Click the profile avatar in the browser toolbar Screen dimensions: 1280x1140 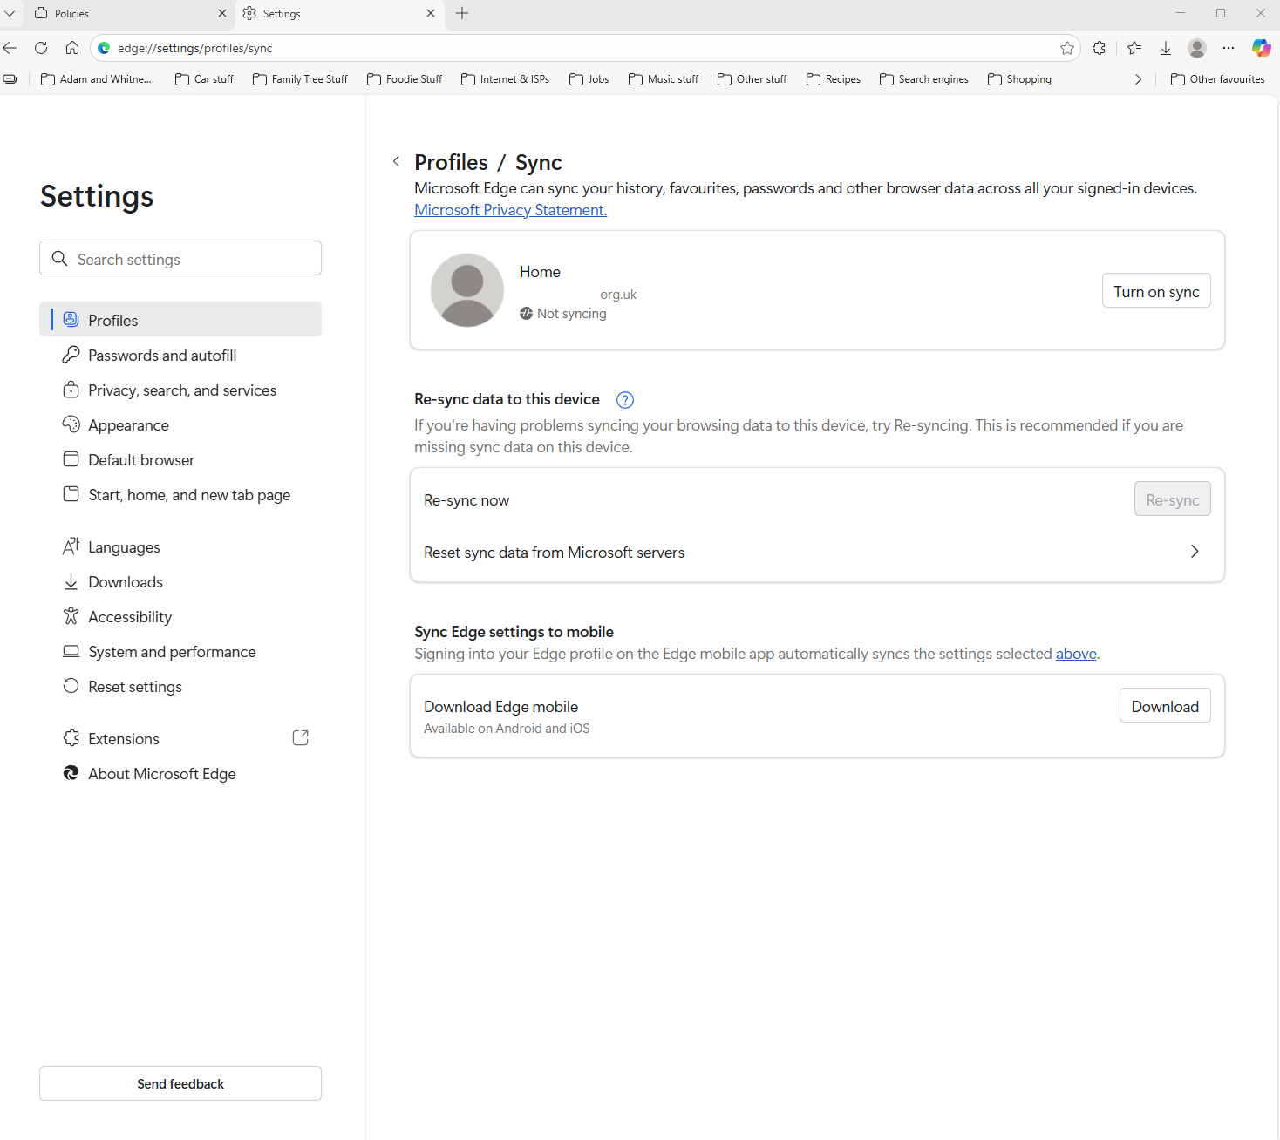(1197, 48)
